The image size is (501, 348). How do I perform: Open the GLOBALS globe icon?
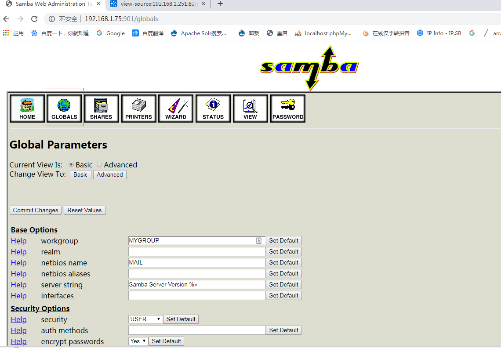coord(64,109)
